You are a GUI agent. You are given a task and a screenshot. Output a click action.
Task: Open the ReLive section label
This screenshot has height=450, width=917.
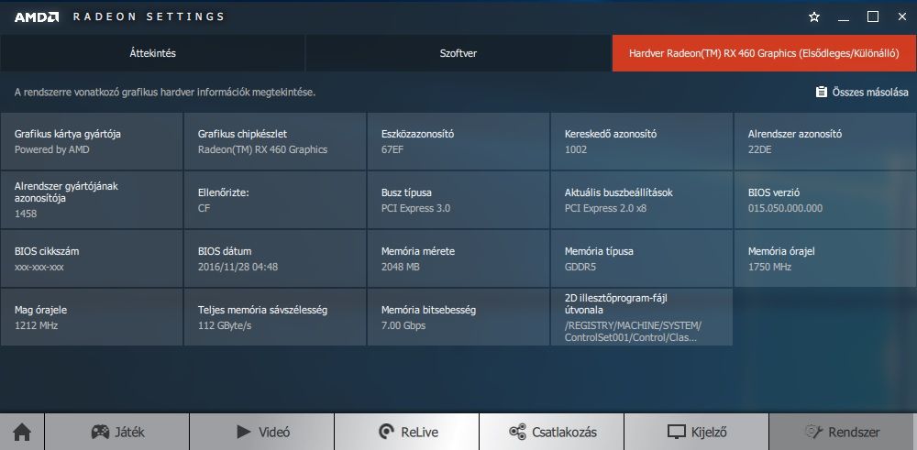pyautogui.click(x=419, y=433)
